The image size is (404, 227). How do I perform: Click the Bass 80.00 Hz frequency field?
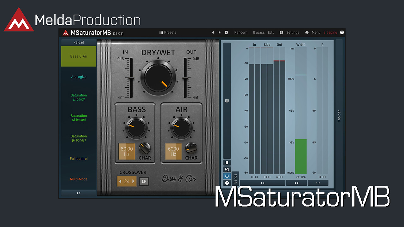(127, 151)
